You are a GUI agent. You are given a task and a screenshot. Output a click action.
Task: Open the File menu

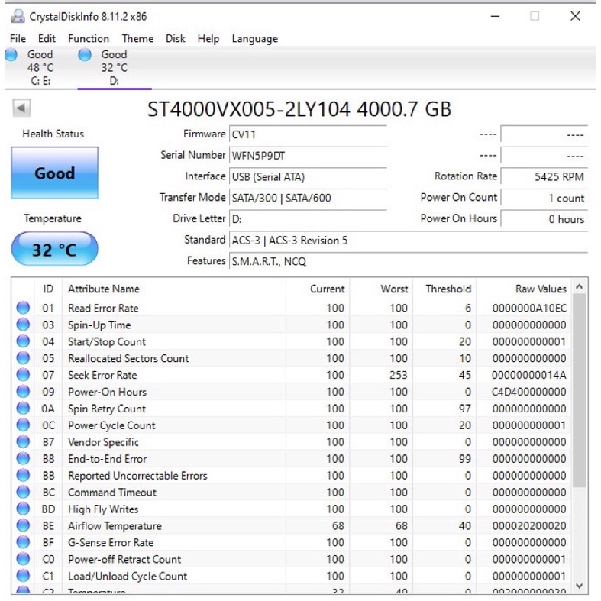(18, 39)
